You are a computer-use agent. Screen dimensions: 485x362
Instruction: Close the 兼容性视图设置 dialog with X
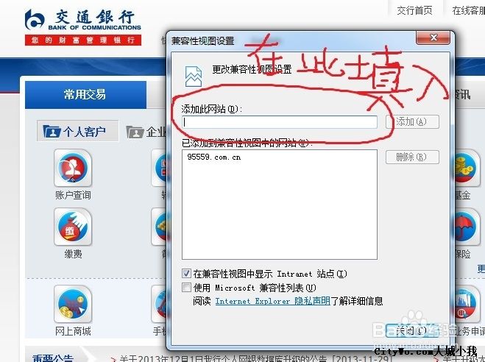tap(433, 38)
